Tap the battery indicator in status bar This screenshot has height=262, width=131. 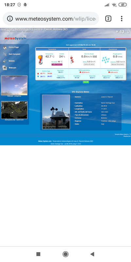[122, 5]
